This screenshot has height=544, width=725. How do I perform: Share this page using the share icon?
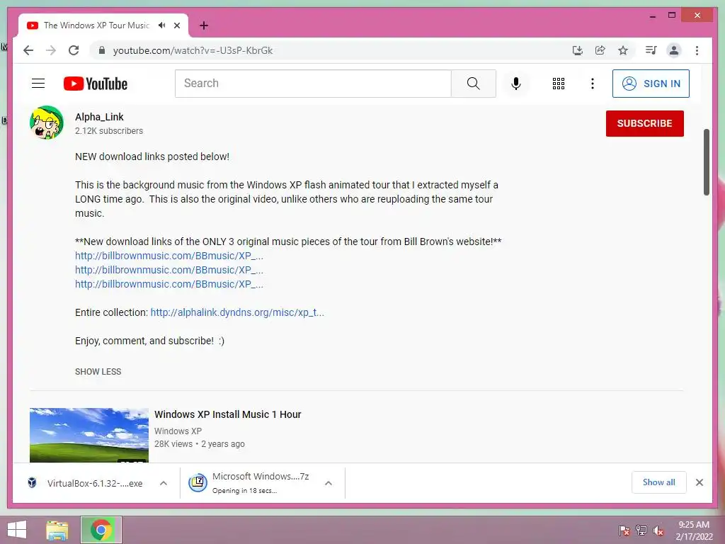600,50
